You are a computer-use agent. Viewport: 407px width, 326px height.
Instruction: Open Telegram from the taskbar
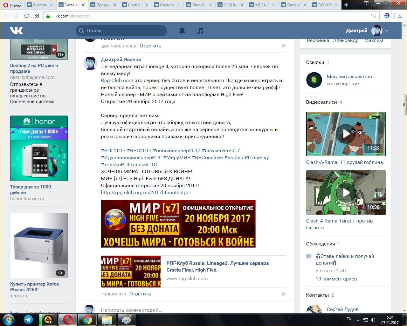point(28,320)
